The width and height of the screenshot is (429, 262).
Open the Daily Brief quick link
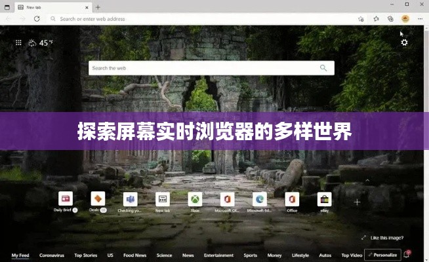click(x=66, y=199)
